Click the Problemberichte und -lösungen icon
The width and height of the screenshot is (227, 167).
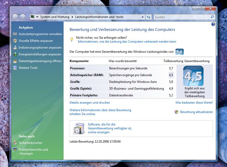[x=15, y=150]
